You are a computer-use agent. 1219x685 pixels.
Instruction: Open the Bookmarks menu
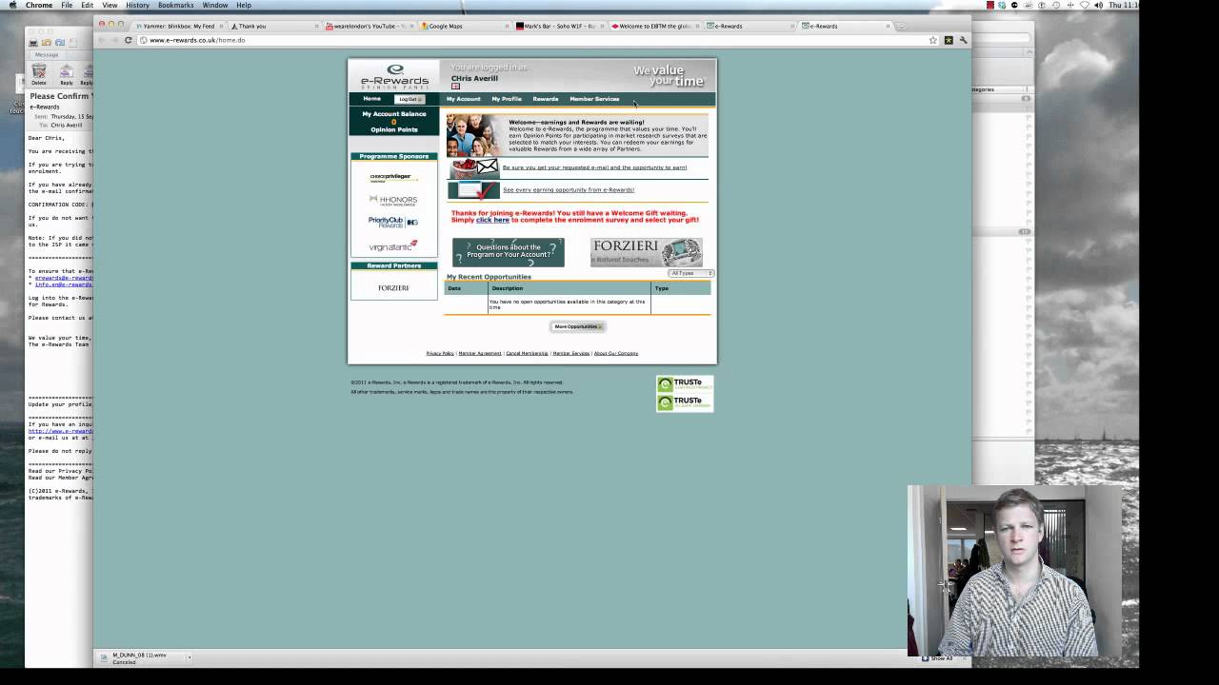(x=175, y=5)
